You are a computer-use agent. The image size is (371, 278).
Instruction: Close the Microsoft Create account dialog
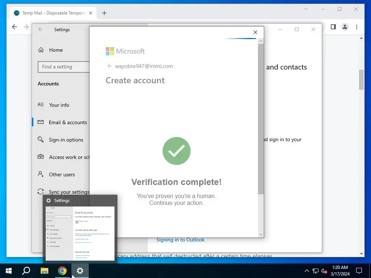point(255,32)
